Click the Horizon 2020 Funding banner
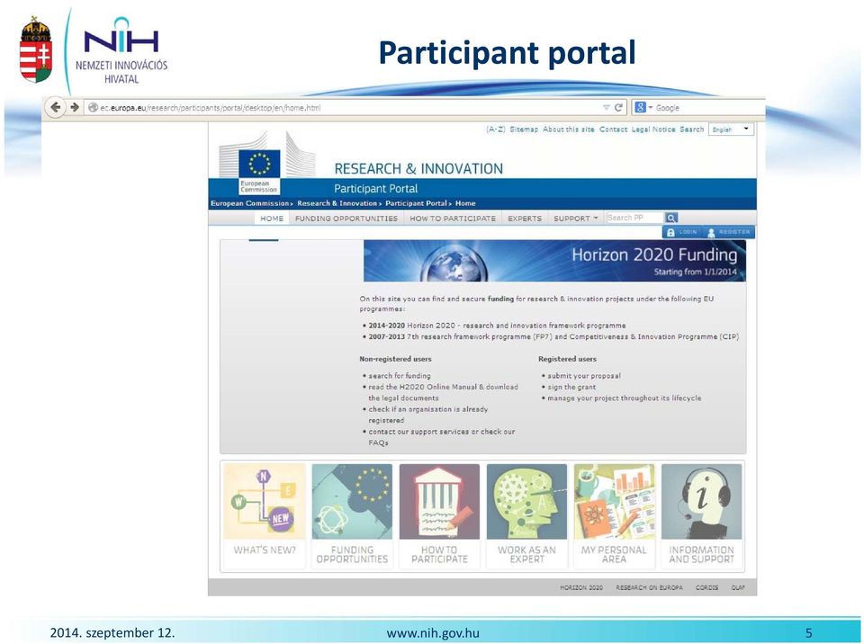The height and width of the screenshot is (644, 864). 554,261
